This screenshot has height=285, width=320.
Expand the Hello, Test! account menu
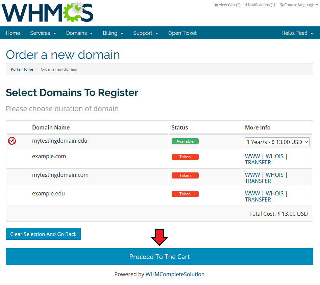[x=297, y=33]
